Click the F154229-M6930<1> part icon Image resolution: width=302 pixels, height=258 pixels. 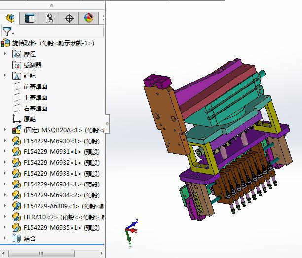coord(17,141)
